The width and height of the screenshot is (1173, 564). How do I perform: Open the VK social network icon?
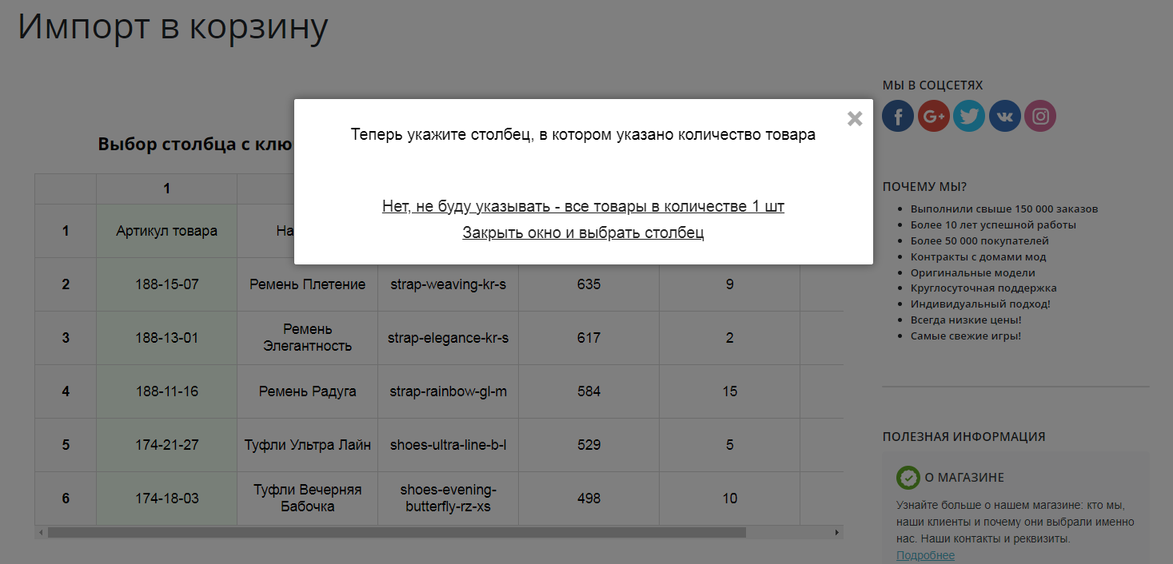pyautogui.click(x=1005, y=117)
